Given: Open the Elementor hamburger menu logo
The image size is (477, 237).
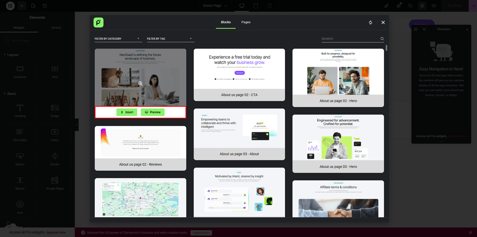Looking at the screenshot, I should (x=10, y=6).
